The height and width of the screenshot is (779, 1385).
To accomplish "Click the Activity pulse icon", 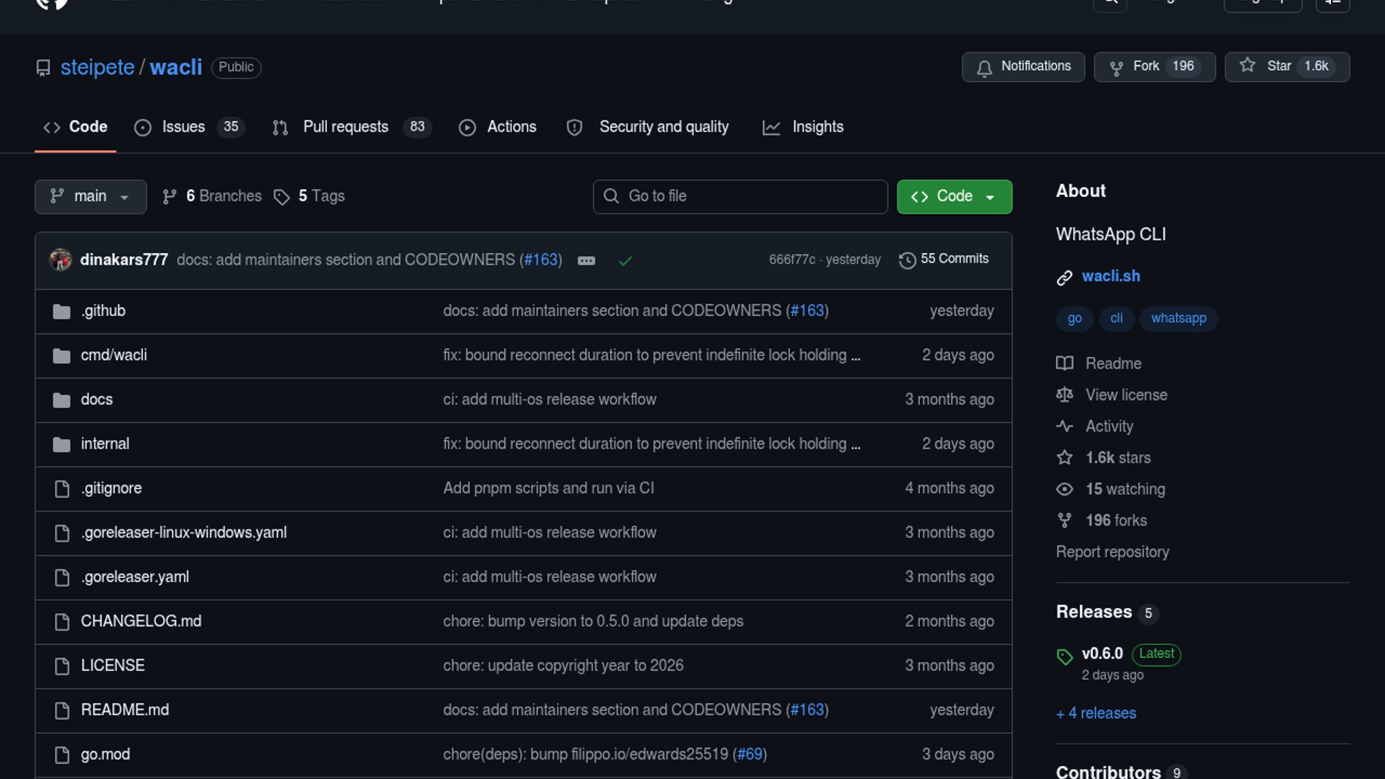I will click(x=1065, y=426).
